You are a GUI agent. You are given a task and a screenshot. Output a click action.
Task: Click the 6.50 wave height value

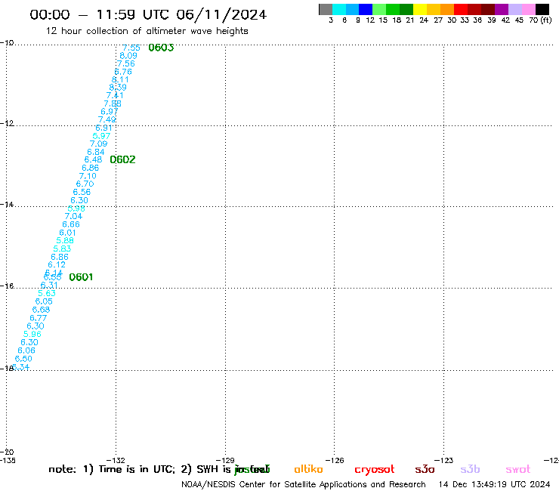coord(23,359)
